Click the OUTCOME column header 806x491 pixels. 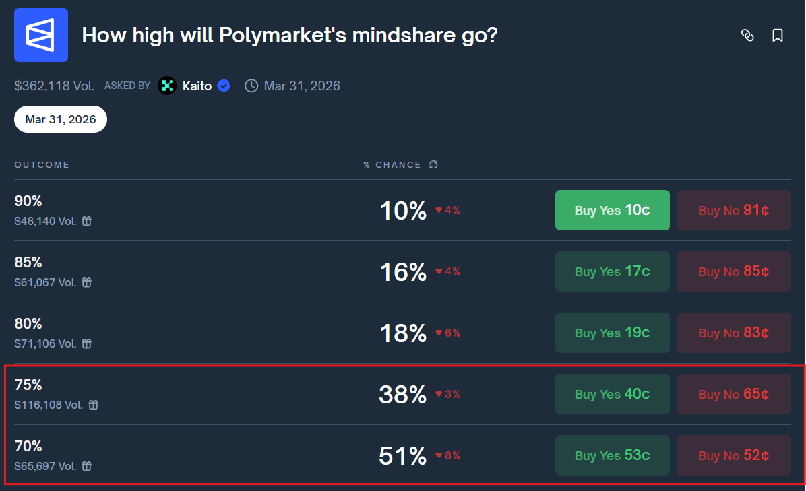[42, 164]
